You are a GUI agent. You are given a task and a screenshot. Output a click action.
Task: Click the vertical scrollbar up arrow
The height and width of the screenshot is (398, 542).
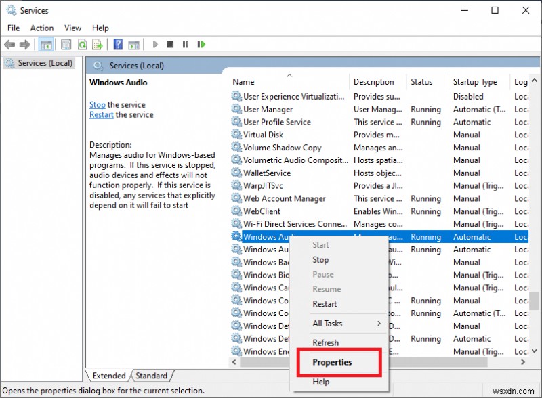tap(534, 80)
